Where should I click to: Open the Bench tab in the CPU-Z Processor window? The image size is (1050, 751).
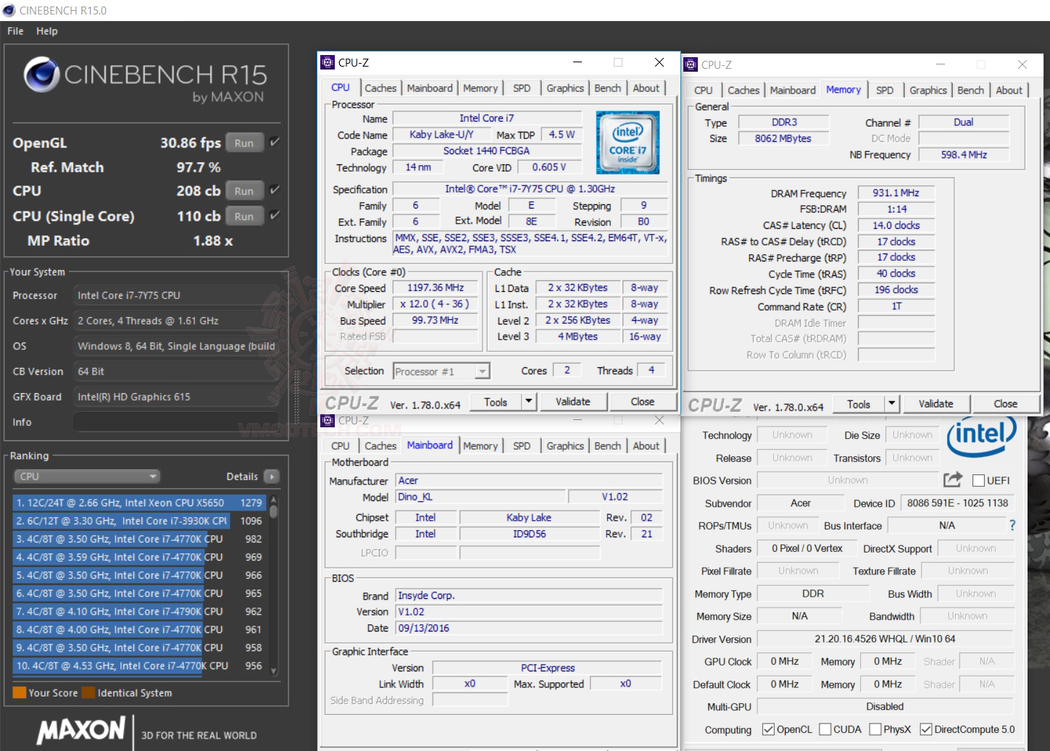[607, 88]
